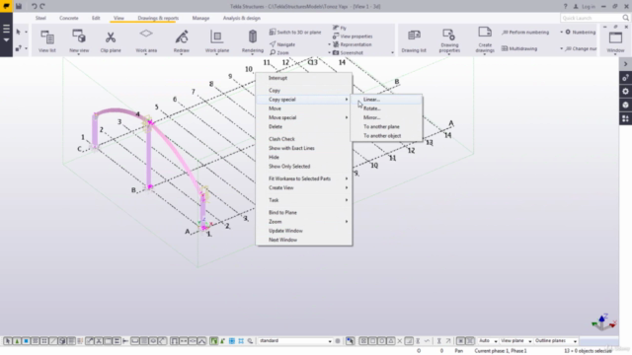This screenshot has height=355, width=632.
Task: Toggle the green Select connections switch
Action: 17,341
